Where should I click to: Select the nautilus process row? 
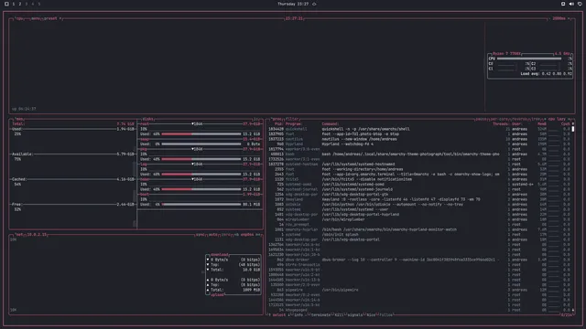(418, 139)
